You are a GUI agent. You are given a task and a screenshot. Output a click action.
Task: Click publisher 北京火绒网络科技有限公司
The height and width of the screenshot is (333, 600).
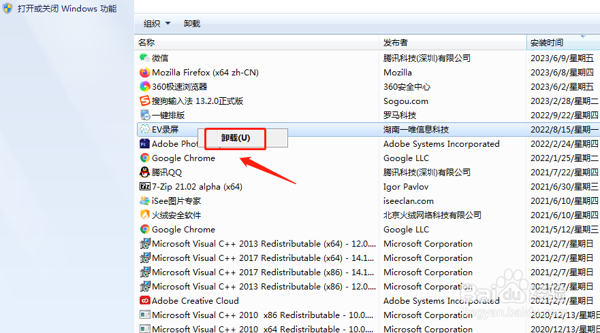point(432,215)
